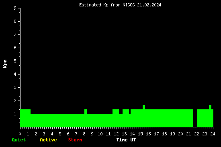The width and height of the screenshot is (221, 147).
Task: Click the small green bump at hour 8
Action: pyautogui.click(x=86, y=111)
